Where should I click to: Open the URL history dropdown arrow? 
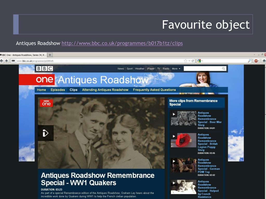pos(189,61)
